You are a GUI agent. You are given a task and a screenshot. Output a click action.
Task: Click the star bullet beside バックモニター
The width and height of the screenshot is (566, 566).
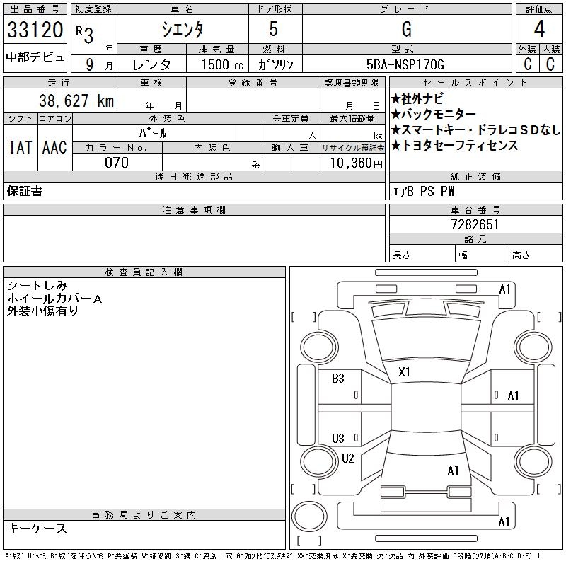(395, 115)
